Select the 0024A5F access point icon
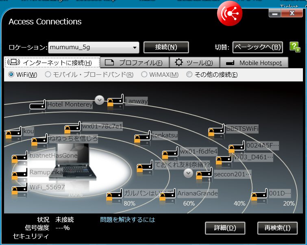307x245 pixels. point(237,147)
